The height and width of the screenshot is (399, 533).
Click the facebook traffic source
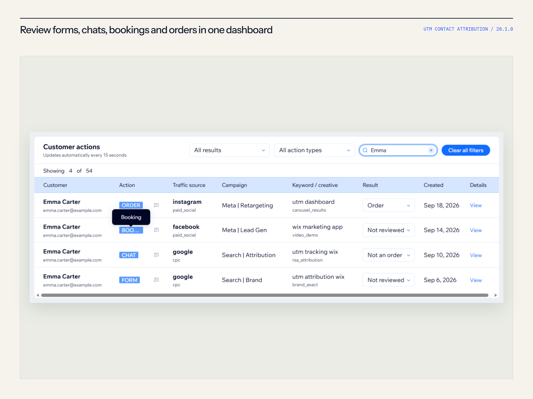coord(186,227)
